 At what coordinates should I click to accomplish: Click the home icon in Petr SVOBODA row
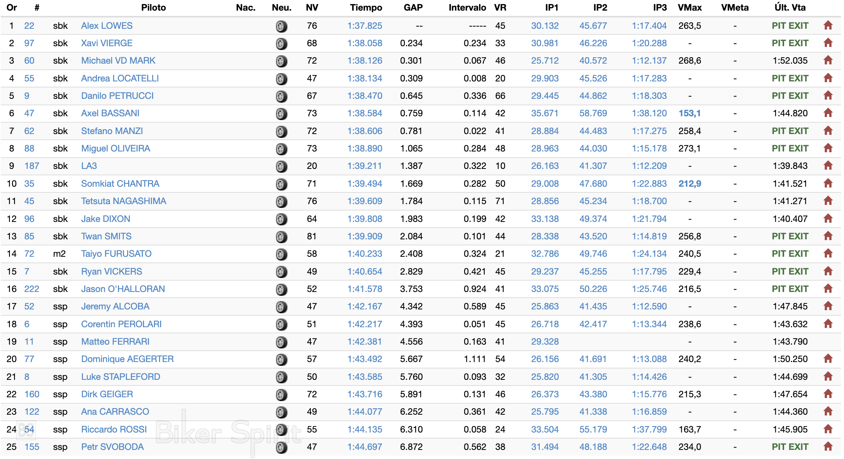coord(828,447)
